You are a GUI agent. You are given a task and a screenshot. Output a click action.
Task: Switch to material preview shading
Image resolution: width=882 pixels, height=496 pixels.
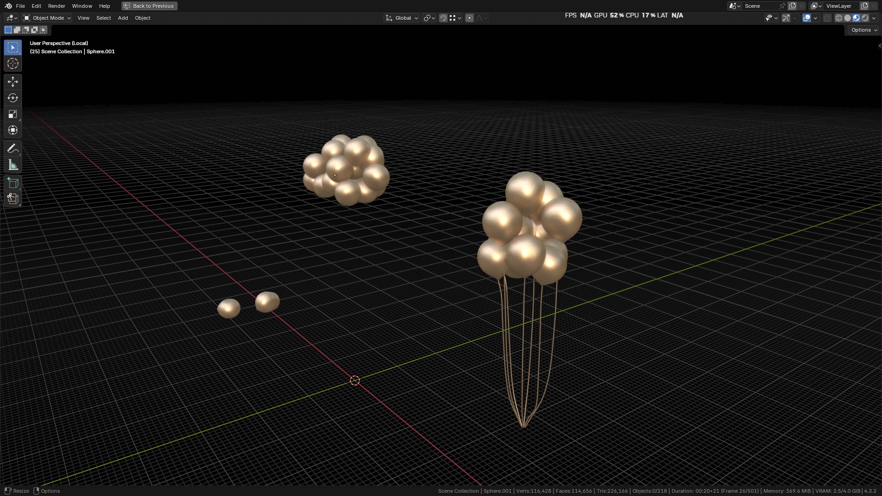point(856,18)
